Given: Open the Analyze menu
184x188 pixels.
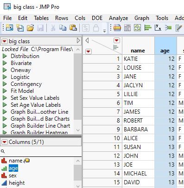Looking at the screenshot, I should coord(118,18).
